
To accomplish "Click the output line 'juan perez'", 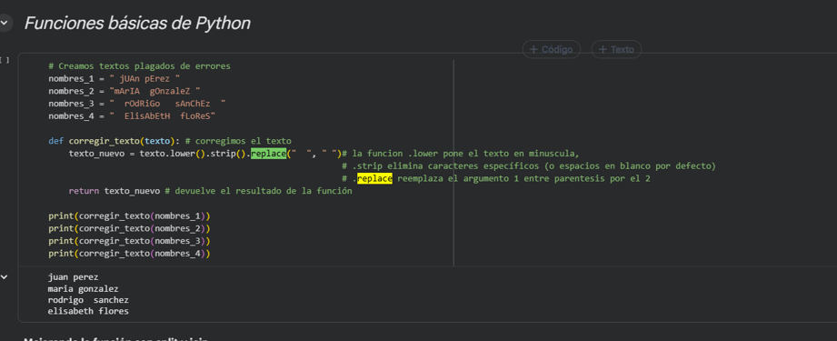I will click(73, 277).
